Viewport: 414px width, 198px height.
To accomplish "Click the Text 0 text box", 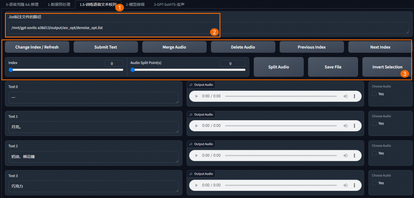I will [x=94, y=98].
